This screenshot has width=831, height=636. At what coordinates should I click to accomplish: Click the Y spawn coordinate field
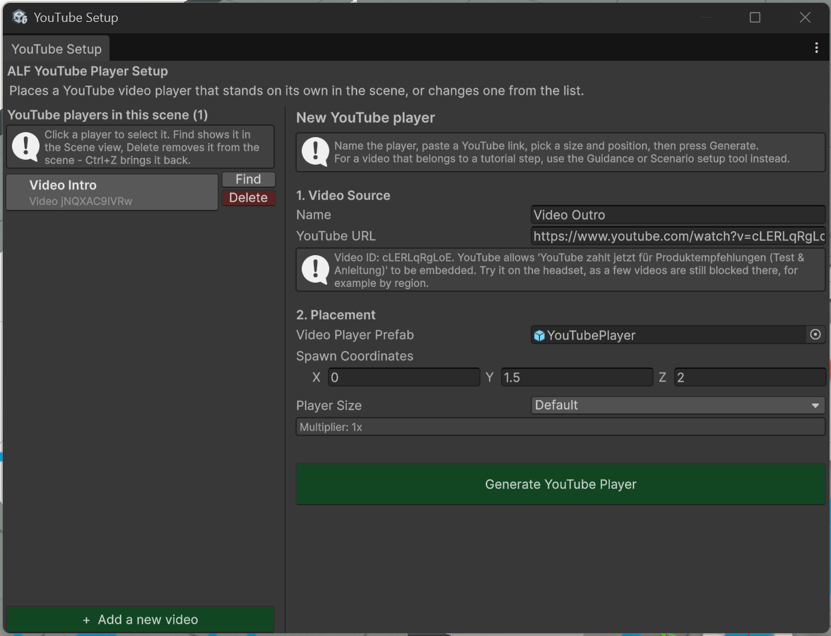coord(577,377)
